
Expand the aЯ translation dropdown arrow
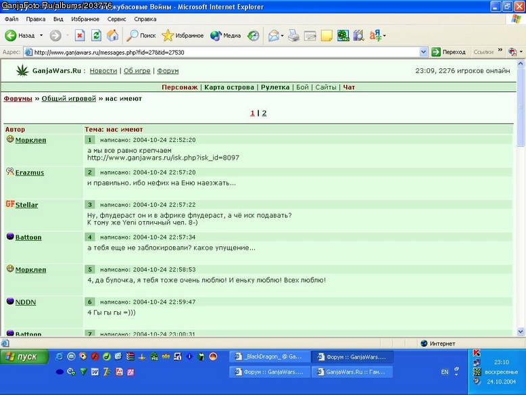point(385,36)
